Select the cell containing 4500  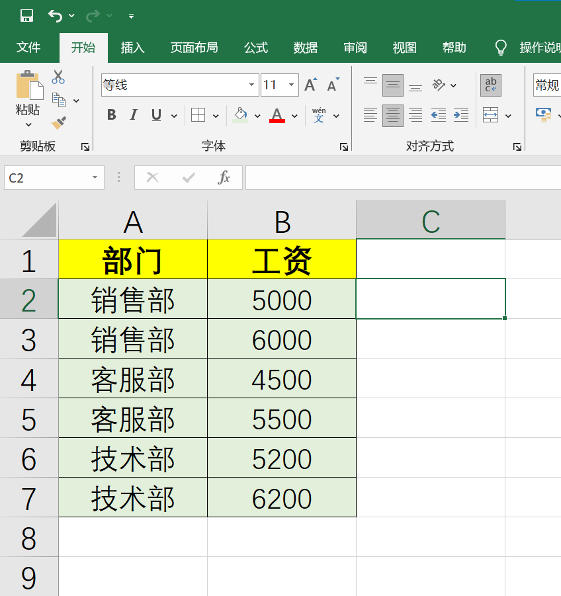[282, 378]
